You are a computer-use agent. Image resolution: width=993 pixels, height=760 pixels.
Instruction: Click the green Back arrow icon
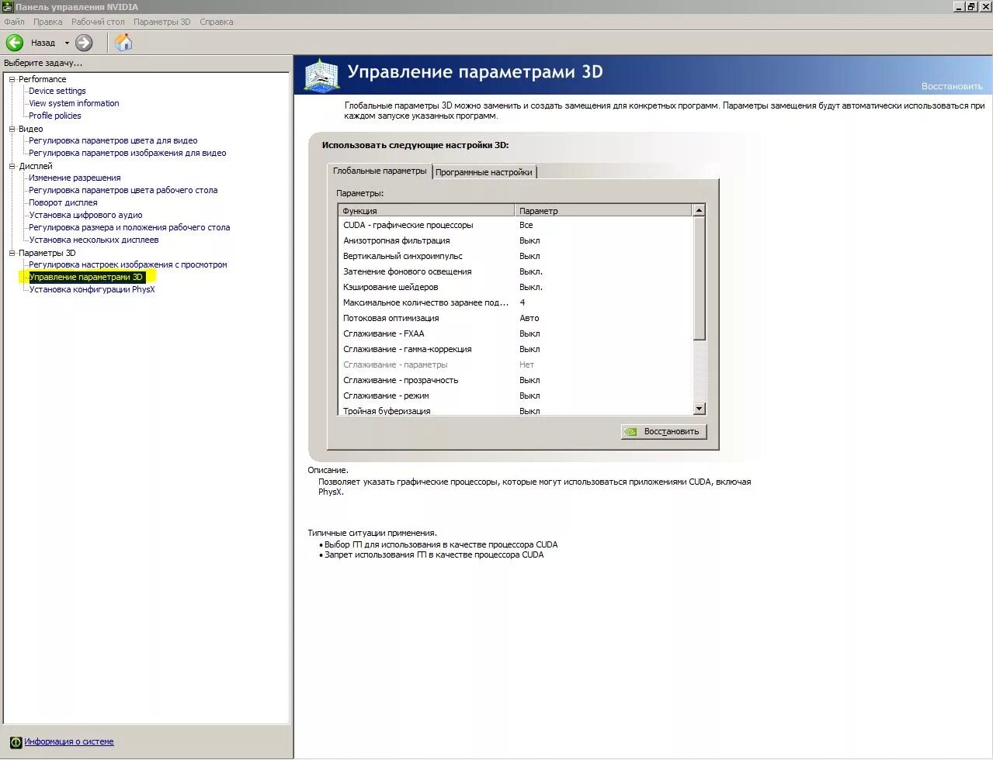coord(15,43)
